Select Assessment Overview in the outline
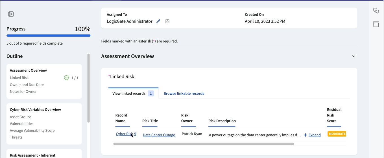The height and width of the screenshot is (158, 384). pyautogui.click(x=28, y=70)
